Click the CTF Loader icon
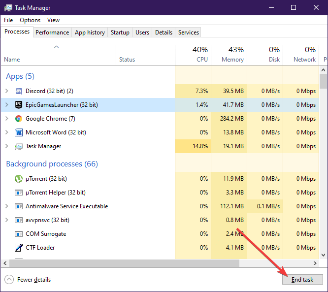Image resolution: width=328 pixels, height=292 pixels. [x=19, y=248]
